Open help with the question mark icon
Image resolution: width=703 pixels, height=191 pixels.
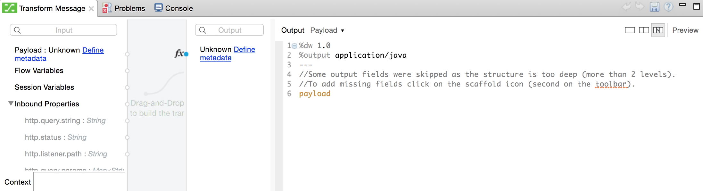point(668,6)
